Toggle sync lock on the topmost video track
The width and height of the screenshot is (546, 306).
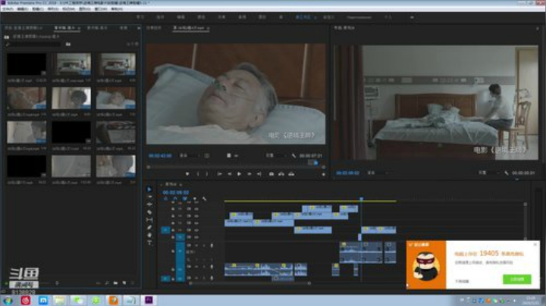point(189,209)
